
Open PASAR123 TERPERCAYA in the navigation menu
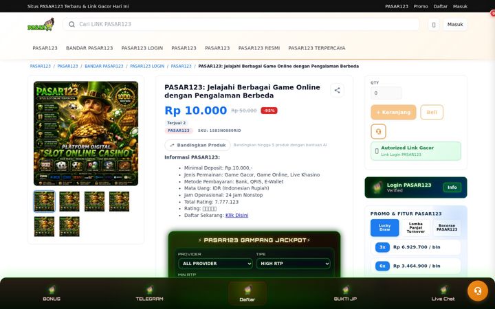pyautogui.click(x=317, y=48)
